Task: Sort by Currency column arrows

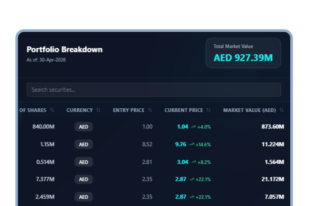Action: coord(98,110)
